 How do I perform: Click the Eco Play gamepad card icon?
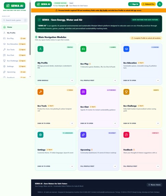click(83, 49)
